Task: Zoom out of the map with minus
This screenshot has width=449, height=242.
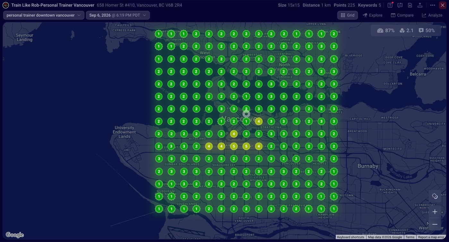Action: [x=435, y=224]
